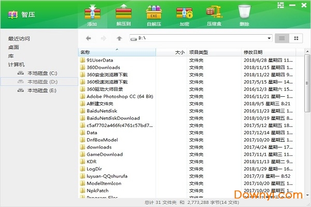Click the modified date in the 91UserData row
This screenshot has width=311, height=207.
pyautogui.click(x=268, y=60)
